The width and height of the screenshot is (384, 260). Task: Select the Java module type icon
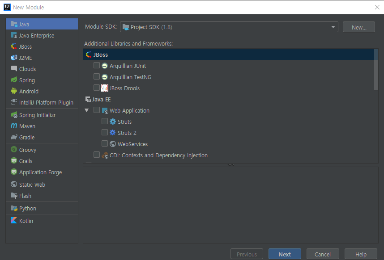(14, 24)
